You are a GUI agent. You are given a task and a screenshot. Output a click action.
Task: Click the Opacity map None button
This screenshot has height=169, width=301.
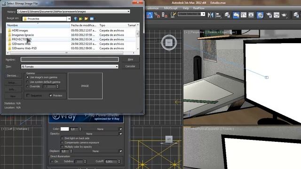89,133
